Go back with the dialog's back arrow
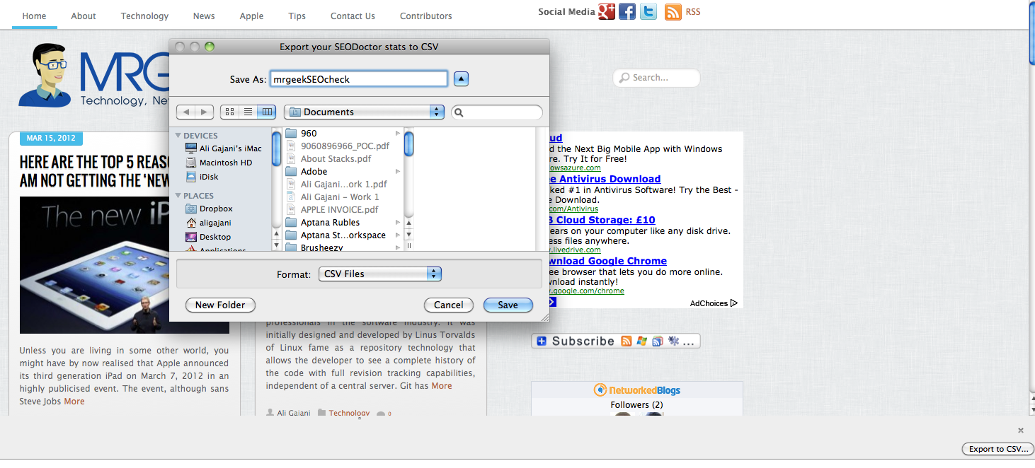 click(x=185, y=112)
